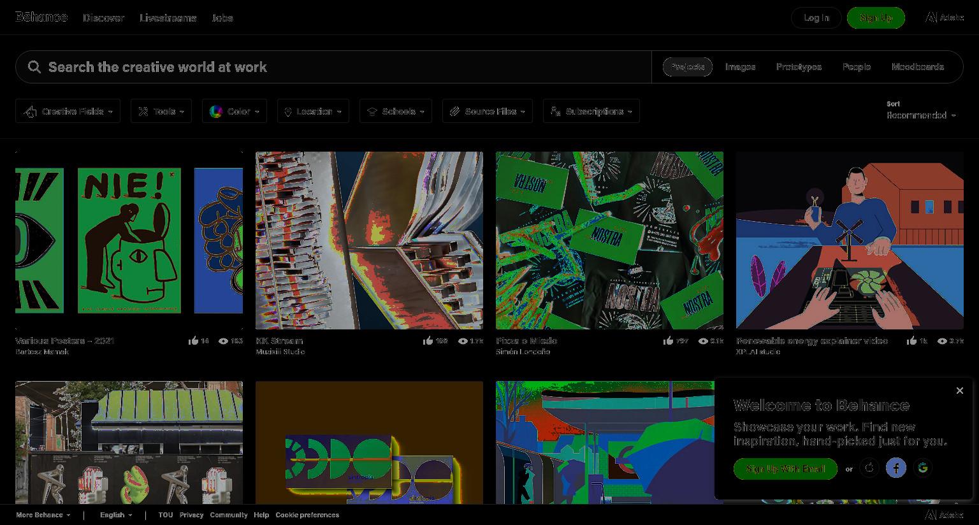Open the Privacy footer link
Viewport: 979px width, 525px height.
pyautogui.click(x=191, y=515)
